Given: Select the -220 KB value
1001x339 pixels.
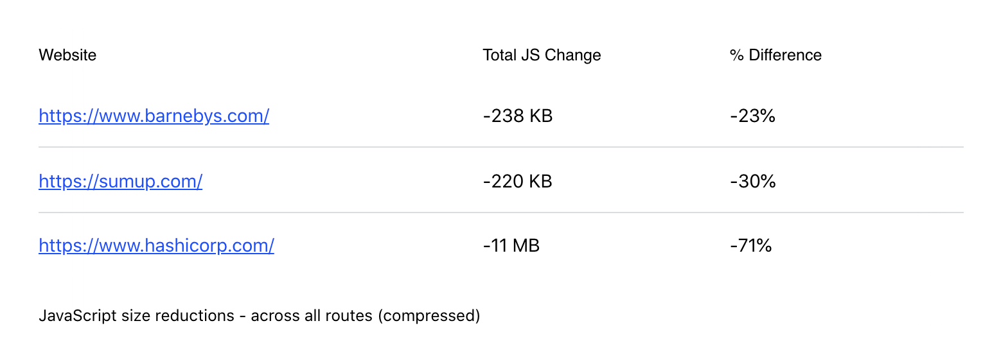Looking at the screenshot, I should tap(517, 182).
